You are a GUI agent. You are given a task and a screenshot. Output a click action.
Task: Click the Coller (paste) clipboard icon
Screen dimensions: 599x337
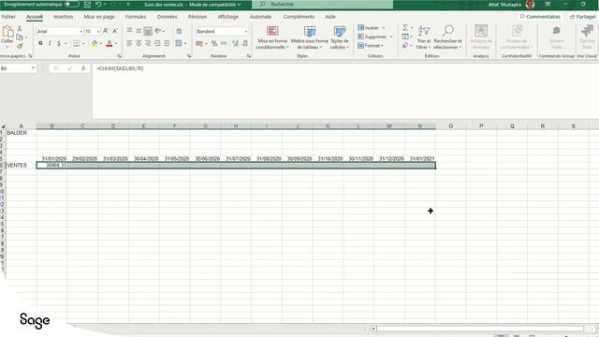[7, 32]
